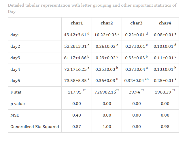Click the Generalized Eta Squared label
This screenshot has height=141, width=189.
(35, 127)
